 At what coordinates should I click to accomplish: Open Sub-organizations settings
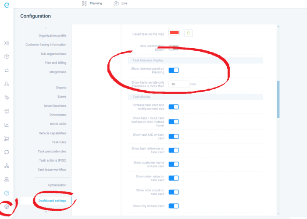(x=54, y=54)
